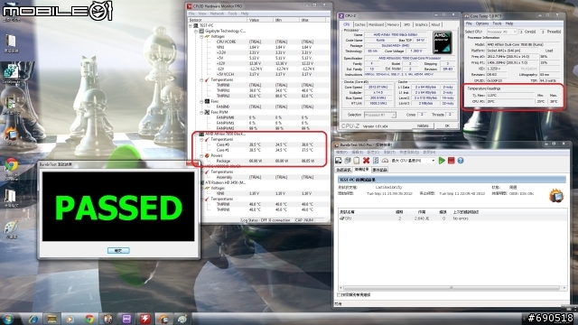Open the SPD tab in CPU-Z
The height and width of the screenshot is (325, 578).
click(406, 24)
